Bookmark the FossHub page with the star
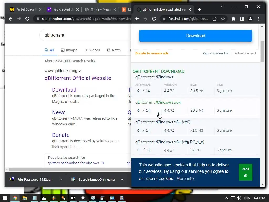 click(x=223, y=19)
